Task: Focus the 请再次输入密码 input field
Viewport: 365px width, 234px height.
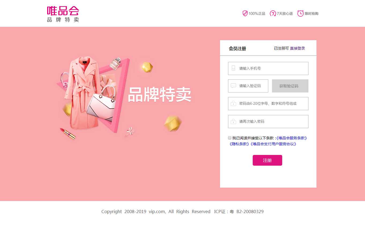Action: 268,121
